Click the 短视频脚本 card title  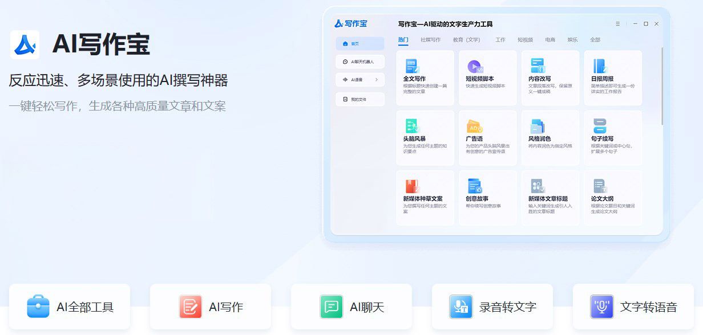[480, 79]
